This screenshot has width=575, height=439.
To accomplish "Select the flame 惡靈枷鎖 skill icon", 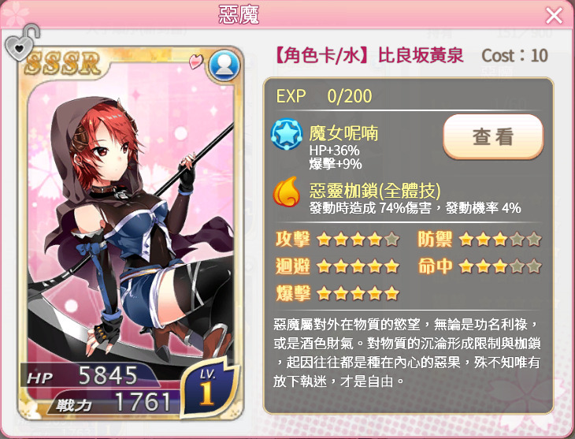I will click(287, 192).
